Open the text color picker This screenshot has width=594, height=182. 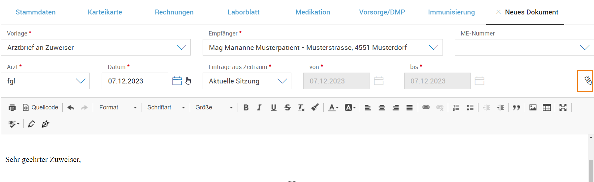pos(333,108)
